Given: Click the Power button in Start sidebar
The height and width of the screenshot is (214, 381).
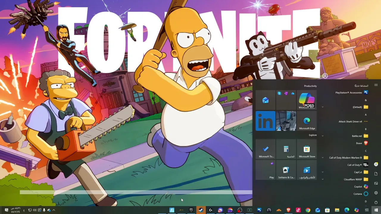Looking at the screenshot, I should point(376,202).
